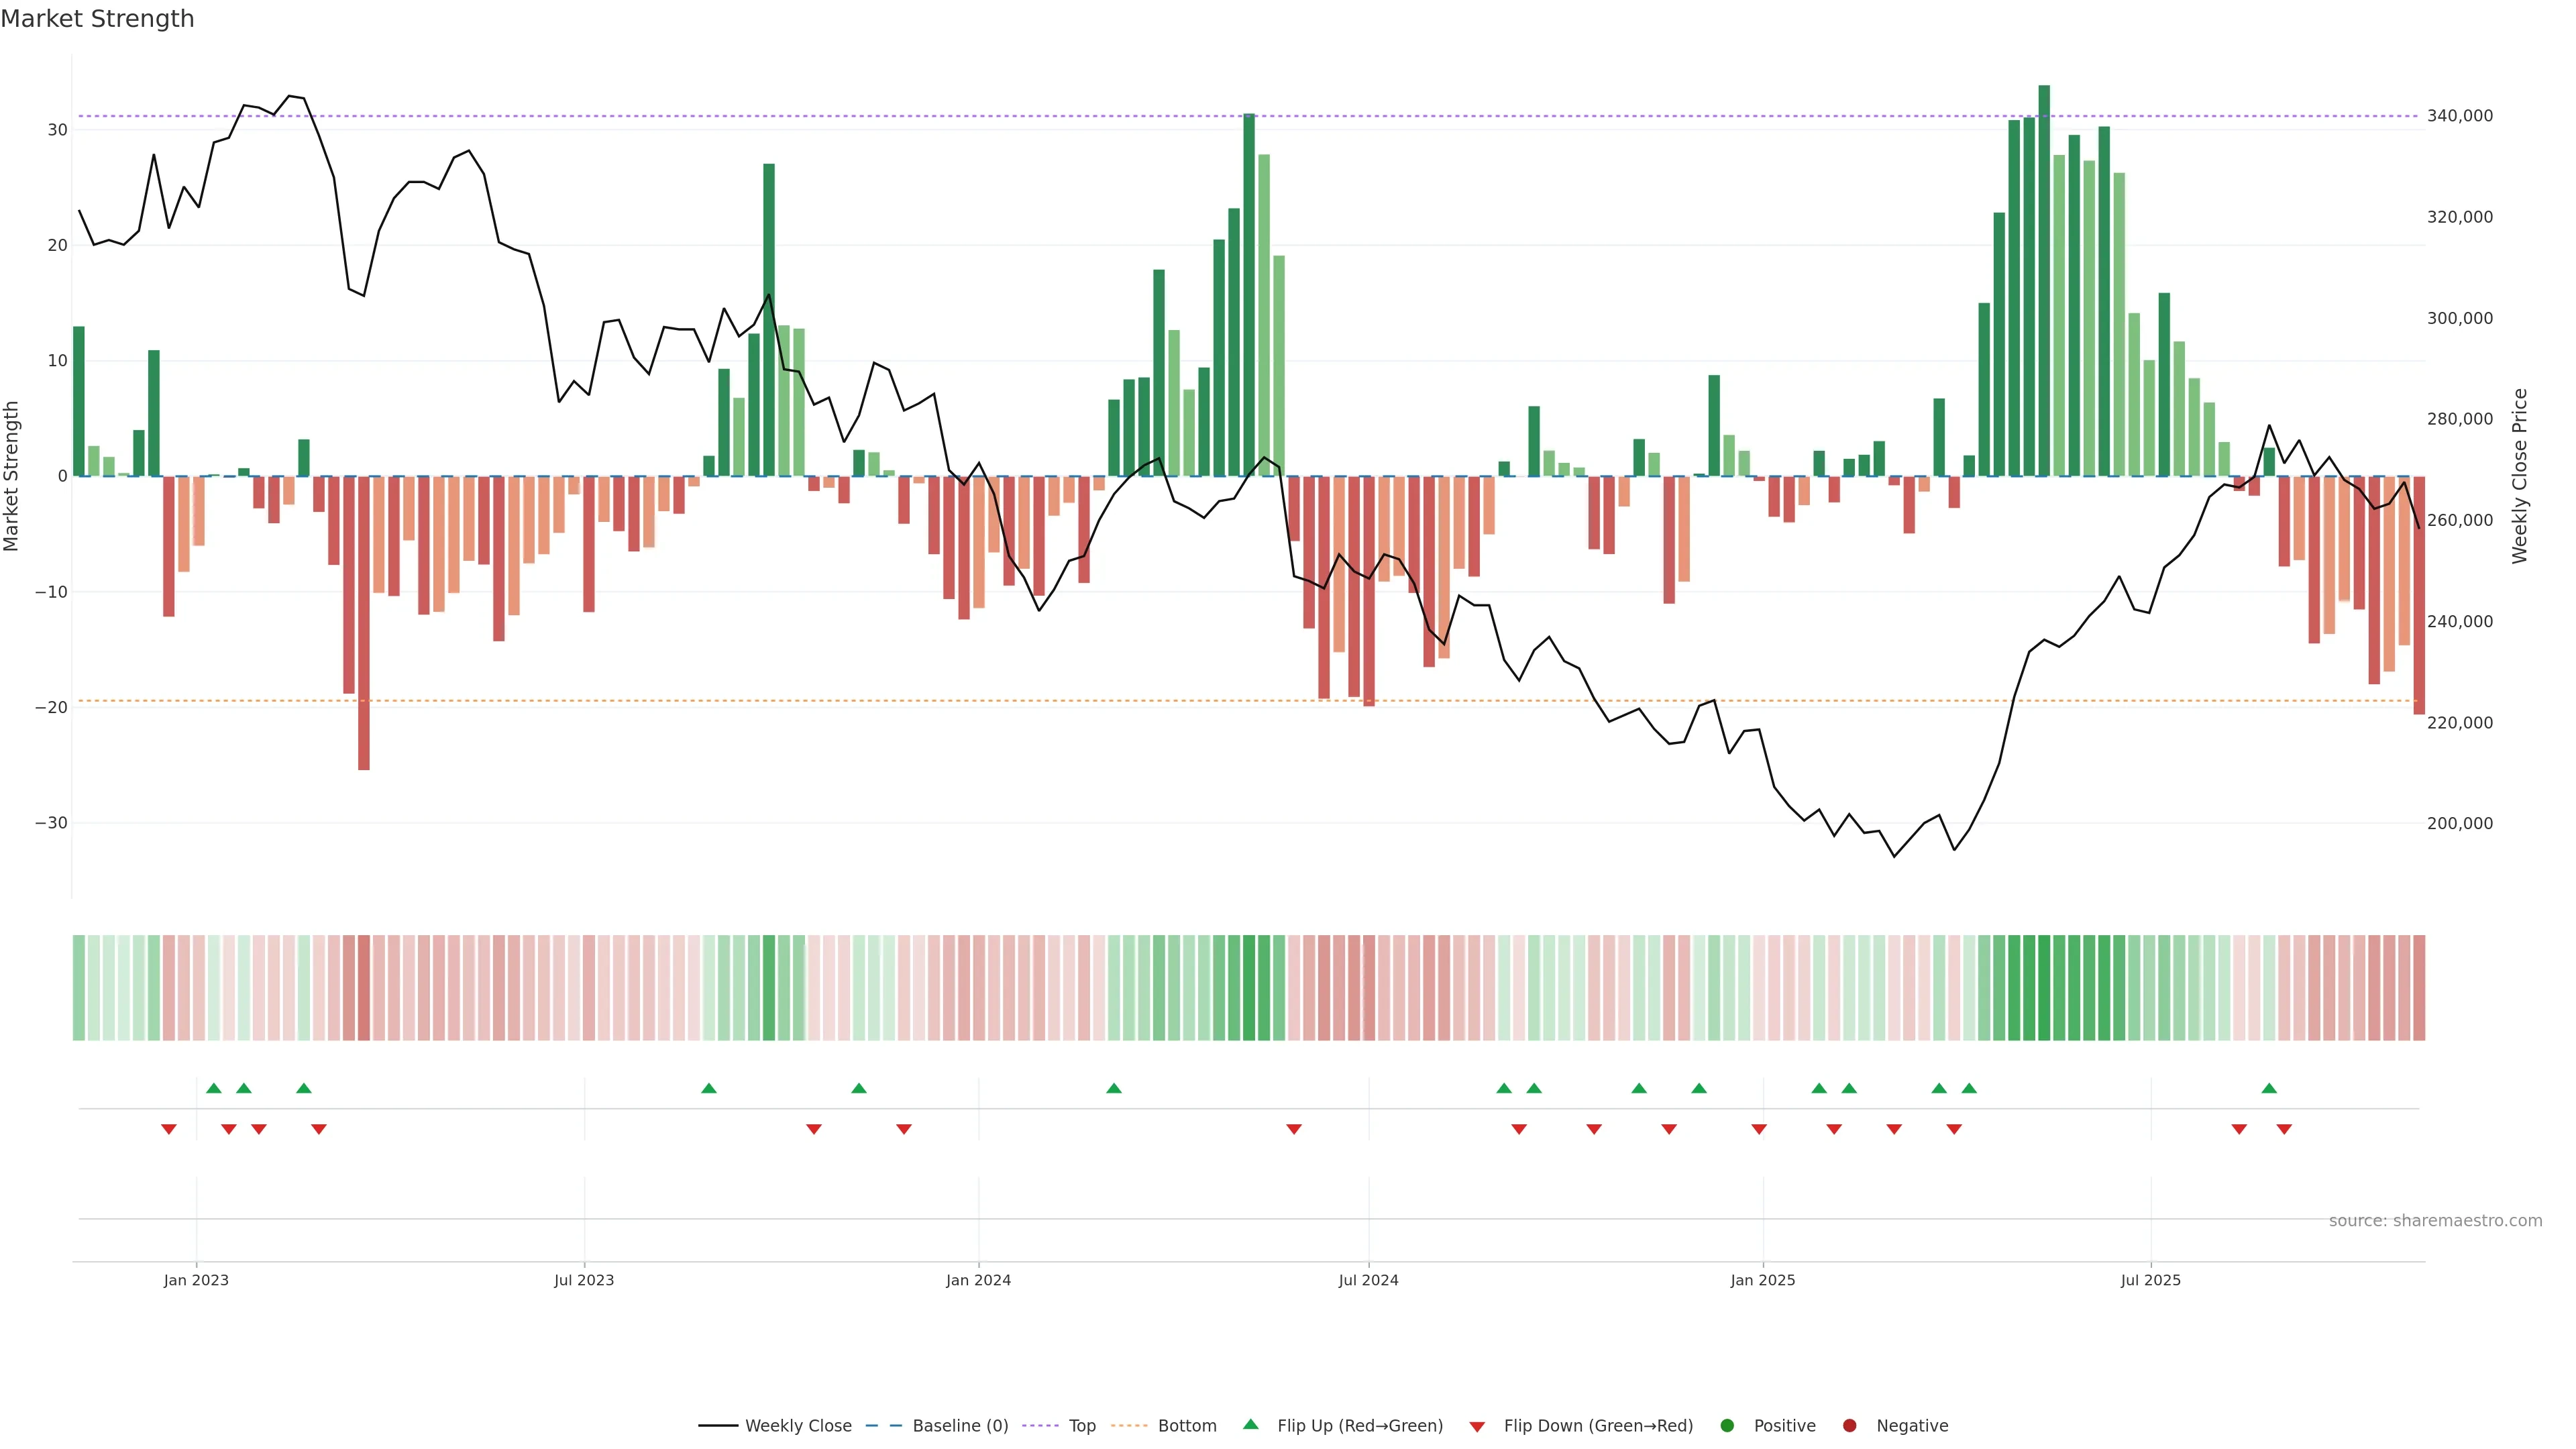Click Negative red circle legend icon
Image resolution: width=2576 pixels, height=1449 pixels.
pyautogui.click(x=1849, y=1425)
